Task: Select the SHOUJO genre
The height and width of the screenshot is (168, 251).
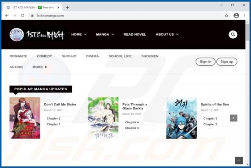Action: tap(69, 56)
